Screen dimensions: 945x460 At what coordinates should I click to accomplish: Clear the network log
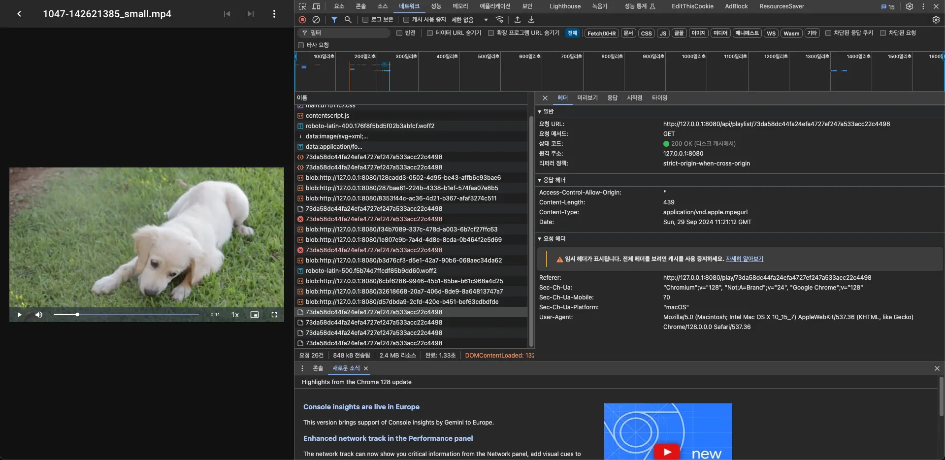[316, 20]
